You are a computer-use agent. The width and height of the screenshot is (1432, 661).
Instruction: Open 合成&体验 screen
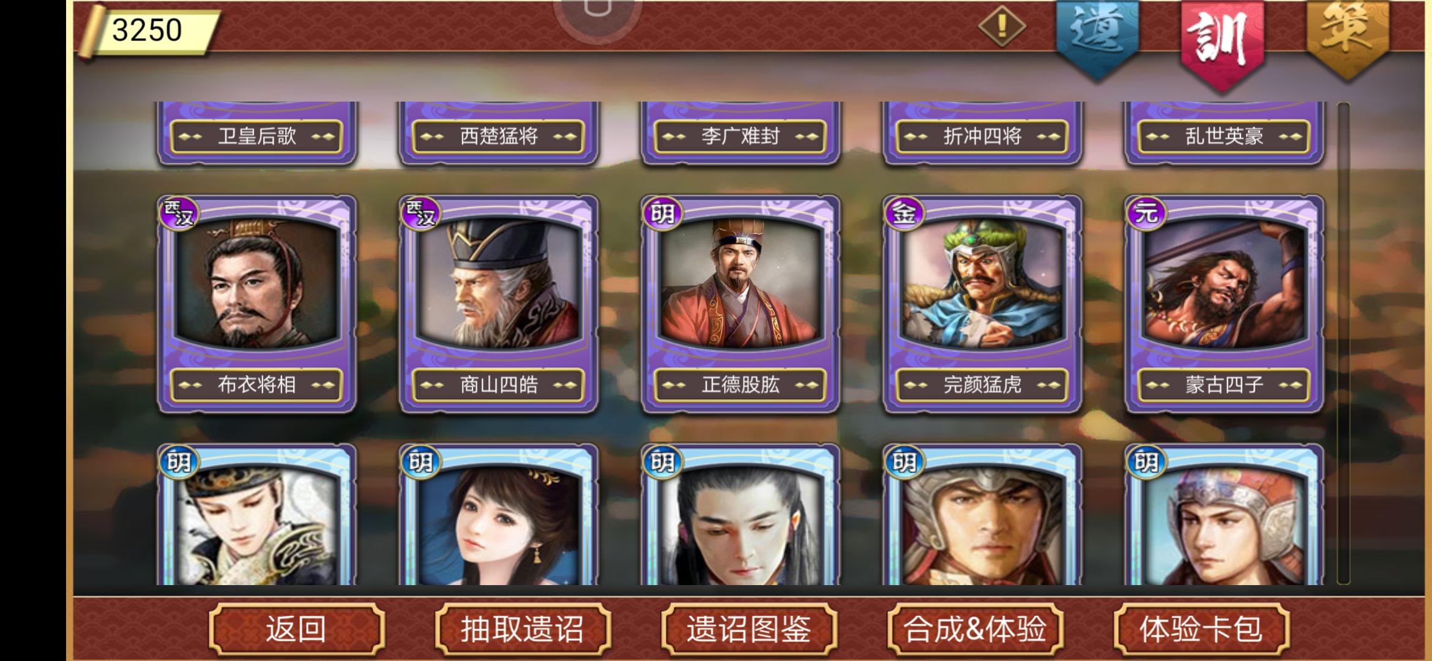point(975,629)
